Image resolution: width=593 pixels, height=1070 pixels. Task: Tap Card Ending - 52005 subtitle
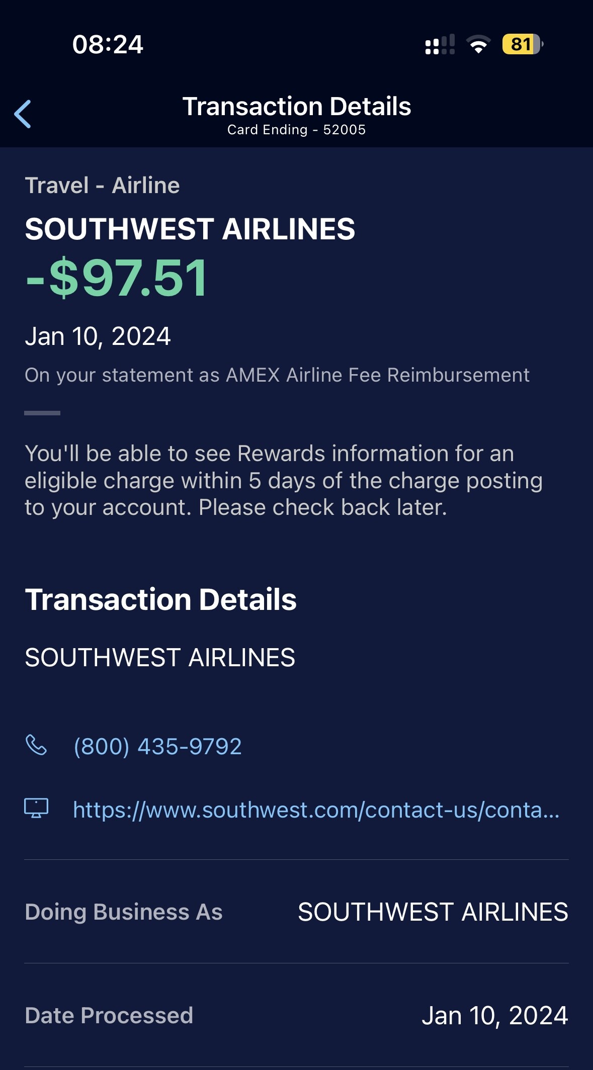point(296,130)
